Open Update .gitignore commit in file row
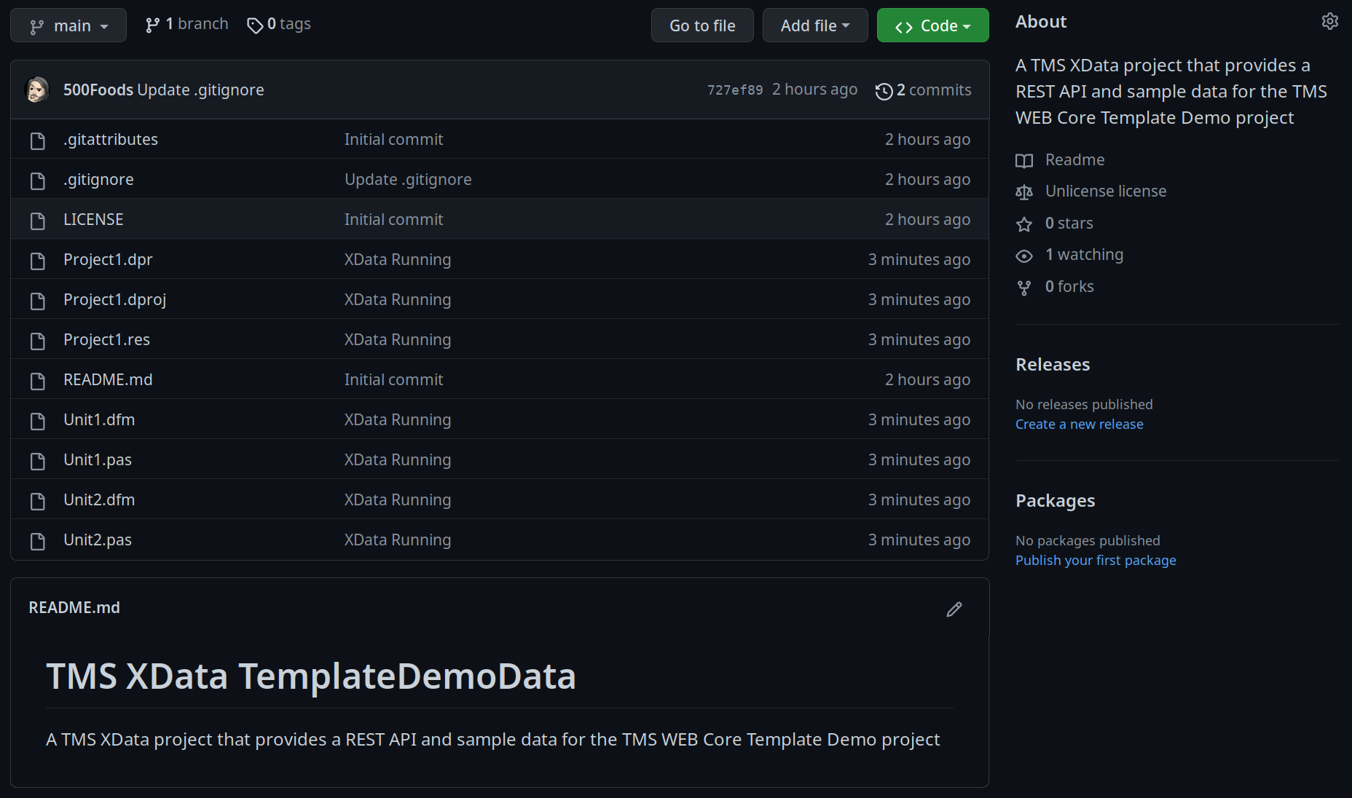 [408, 179]
